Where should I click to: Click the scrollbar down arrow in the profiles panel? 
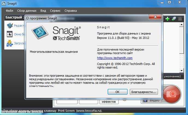coord(181,71)
